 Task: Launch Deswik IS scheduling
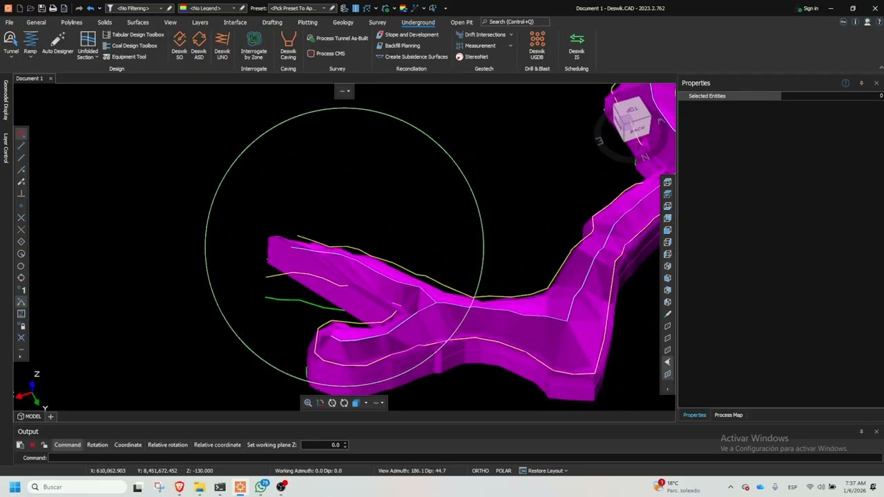point(577,46)
